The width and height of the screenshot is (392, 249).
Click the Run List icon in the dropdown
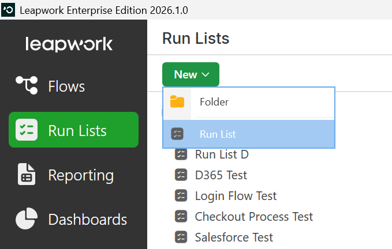[177, 134]
